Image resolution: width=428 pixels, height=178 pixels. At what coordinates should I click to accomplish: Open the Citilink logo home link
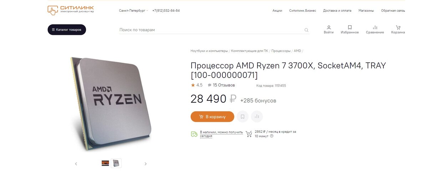(70, 10)
